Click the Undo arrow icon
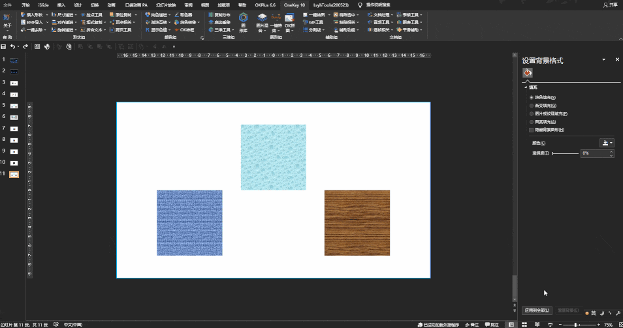 12,46
